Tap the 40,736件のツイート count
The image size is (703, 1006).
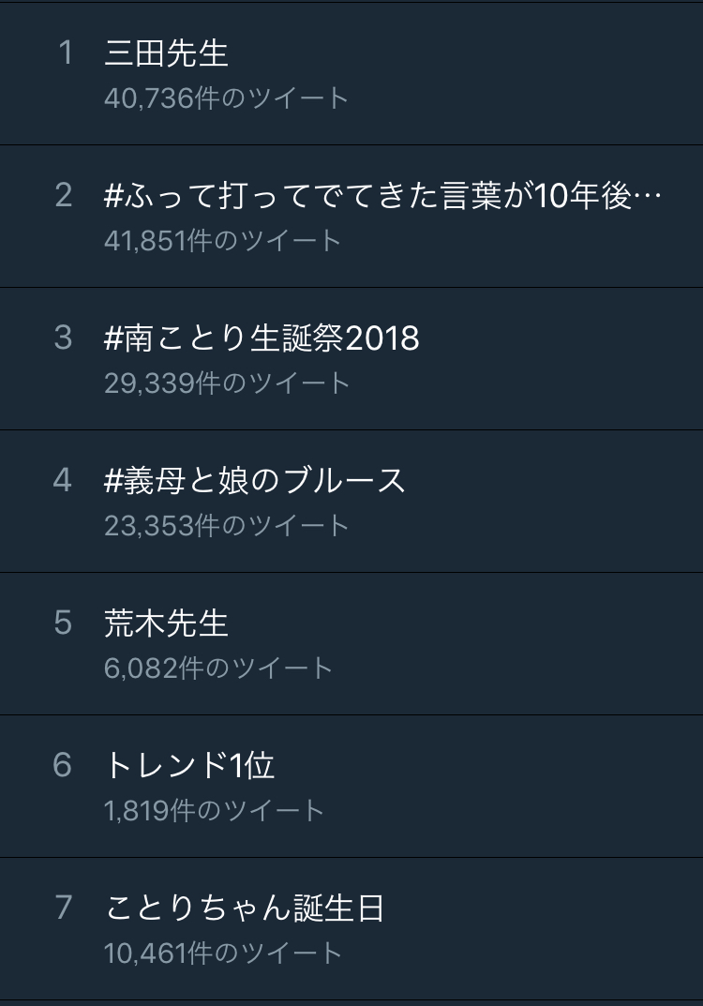[226, 98]
